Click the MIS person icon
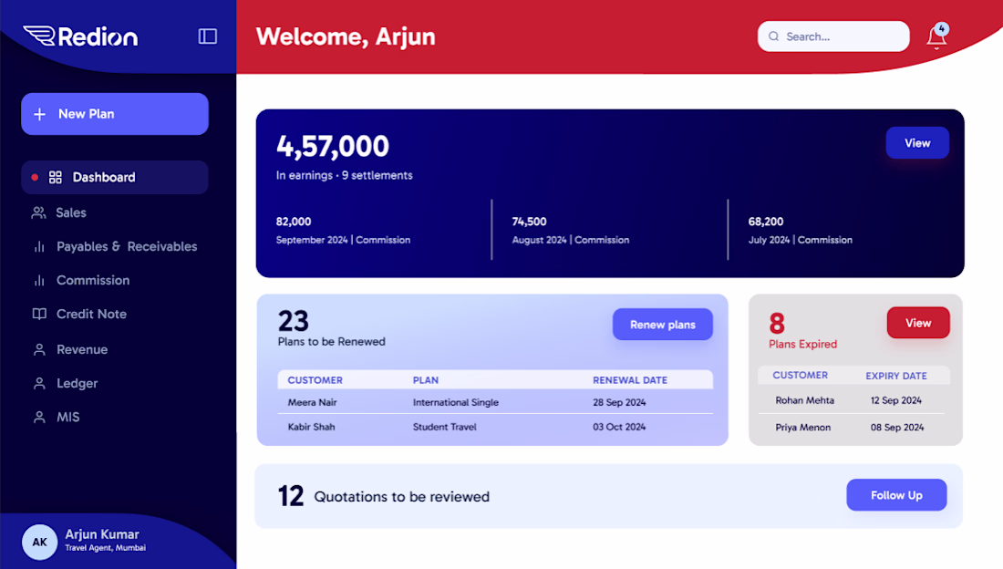Viewport: 1003px width, 569px height. pos(39,418)
